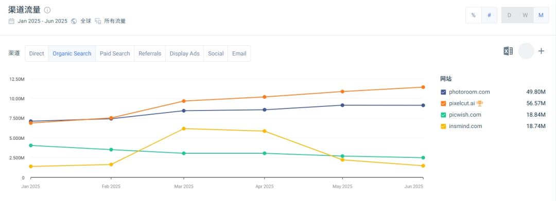Export data with the Excel icon
This screenshot has height=201, width=556.
pyautogui.click(x=509, y=51)
